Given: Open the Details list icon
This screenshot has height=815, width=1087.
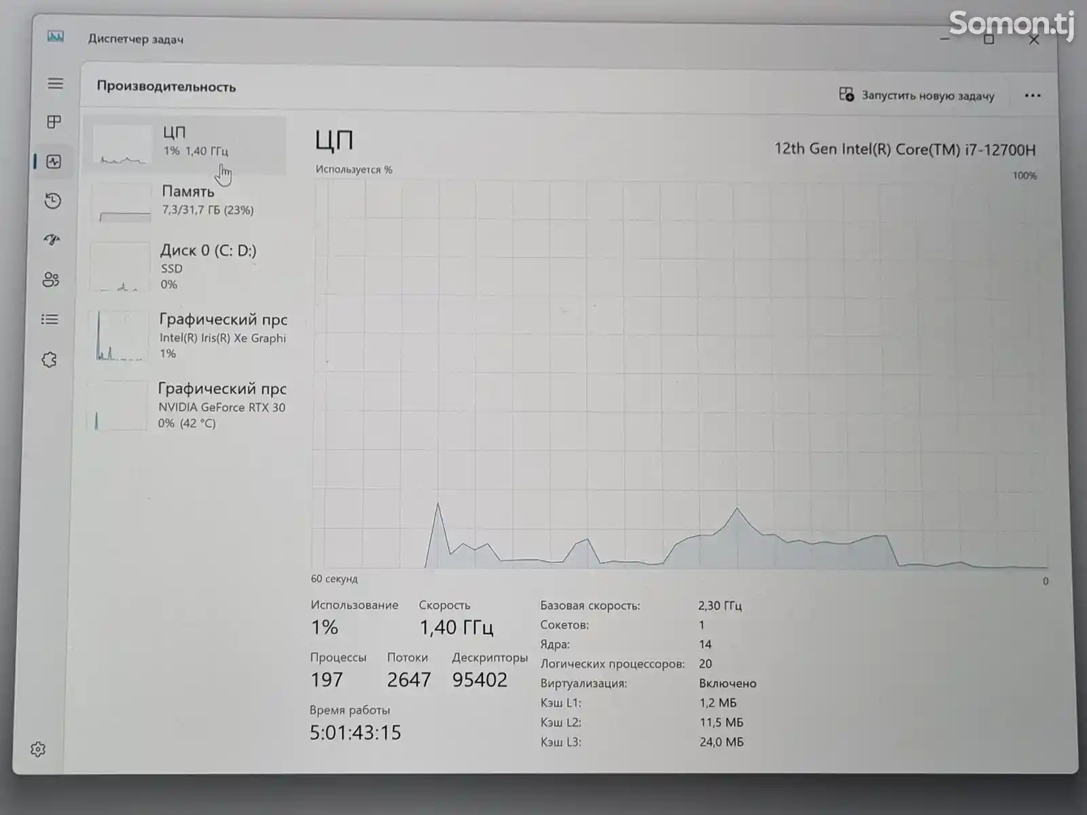Looking at the screenshot, I should tap(50, 319).
